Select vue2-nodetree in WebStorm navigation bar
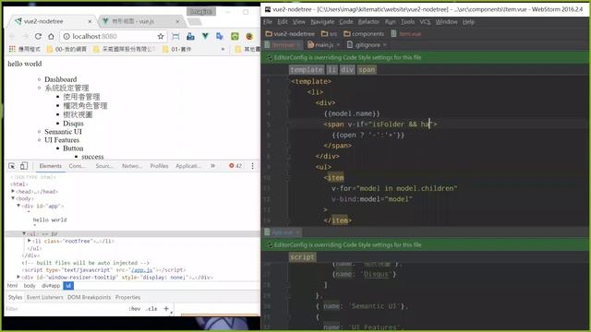591x332 pixels. click(290, 34)
